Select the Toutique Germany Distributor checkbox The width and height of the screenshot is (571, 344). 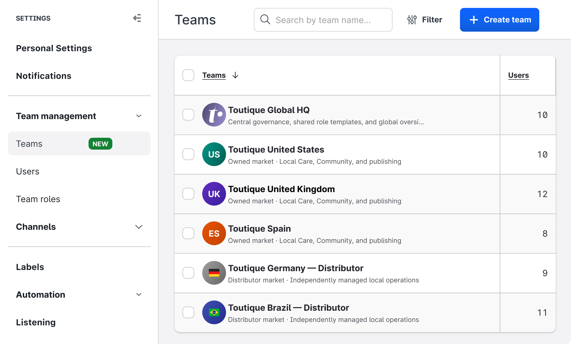[188, 273]
